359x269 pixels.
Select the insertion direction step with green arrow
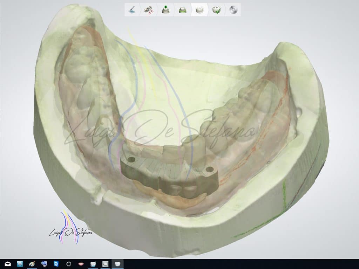(166, 10)
